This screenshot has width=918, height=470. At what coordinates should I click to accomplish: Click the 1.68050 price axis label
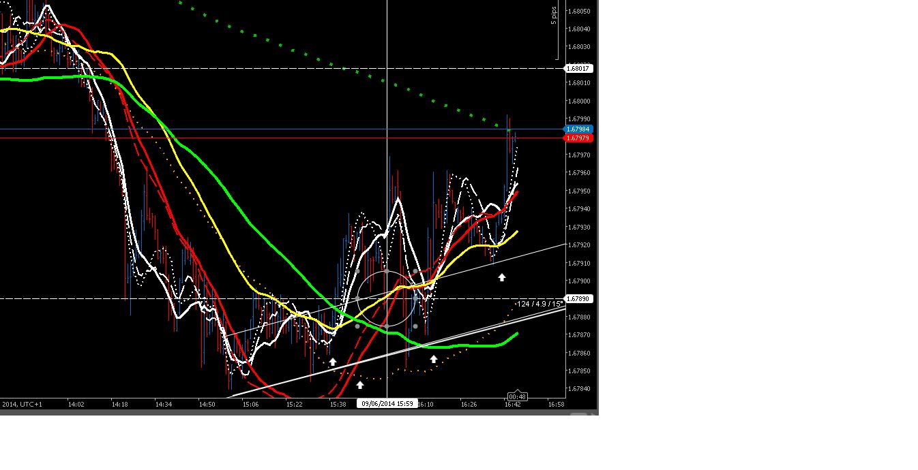click(x=579, y=12)
